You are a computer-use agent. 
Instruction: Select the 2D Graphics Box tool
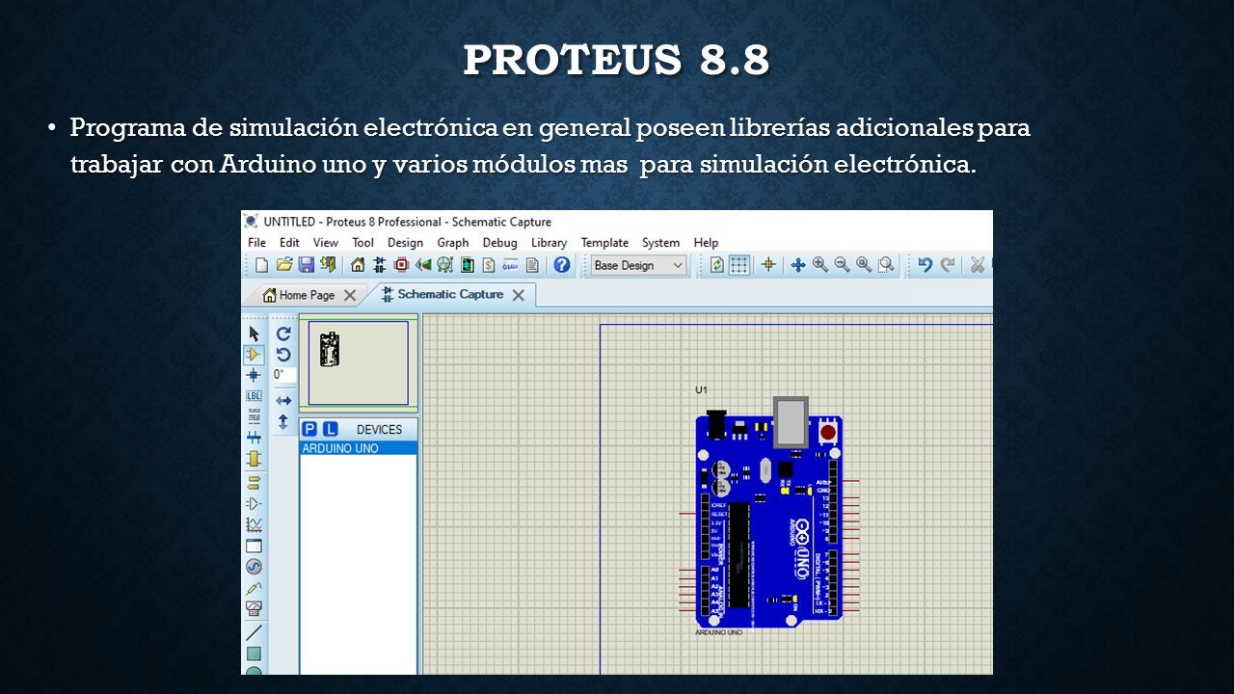[x=254, y=654]
